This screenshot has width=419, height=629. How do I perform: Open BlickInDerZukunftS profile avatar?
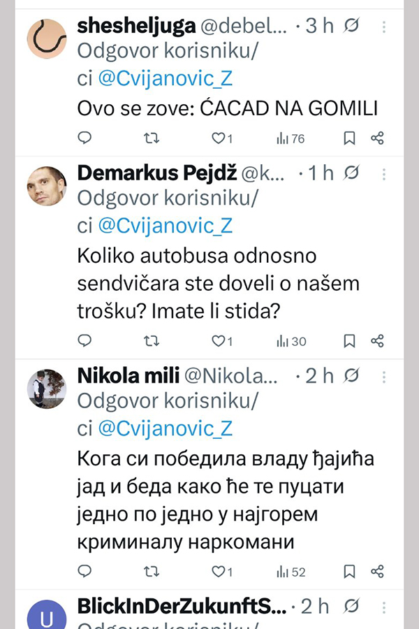coord(47,615)
